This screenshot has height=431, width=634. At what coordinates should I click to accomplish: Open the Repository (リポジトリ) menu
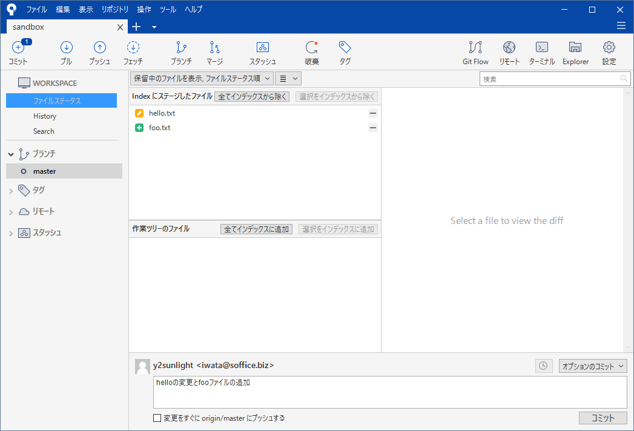(115, 10)
